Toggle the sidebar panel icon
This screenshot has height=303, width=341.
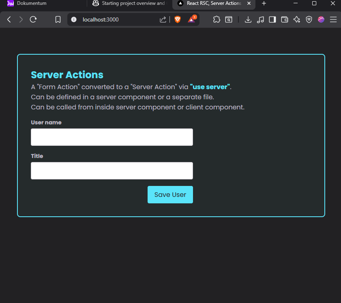click(272, 19)
